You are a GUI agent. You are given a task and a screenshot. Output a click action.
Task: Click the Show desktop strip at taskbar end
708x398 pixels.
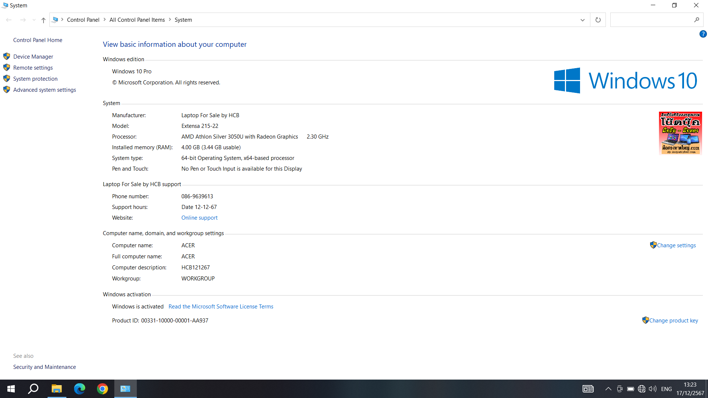point(707,389)
